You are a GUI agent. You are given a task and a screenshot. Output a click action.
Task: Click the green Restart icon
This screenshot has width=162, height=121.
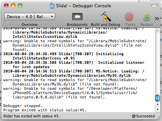147,17
